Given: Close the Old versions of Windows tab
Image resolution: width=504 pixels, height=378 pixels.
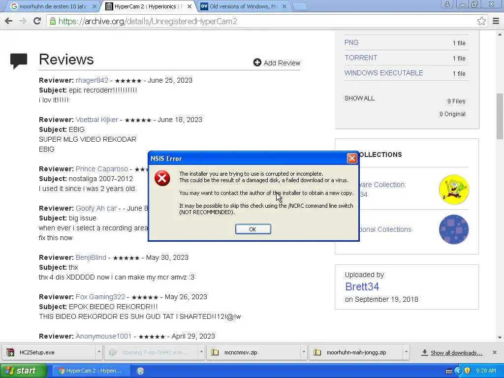Looking at the screenshot, I should click(284, 6).
